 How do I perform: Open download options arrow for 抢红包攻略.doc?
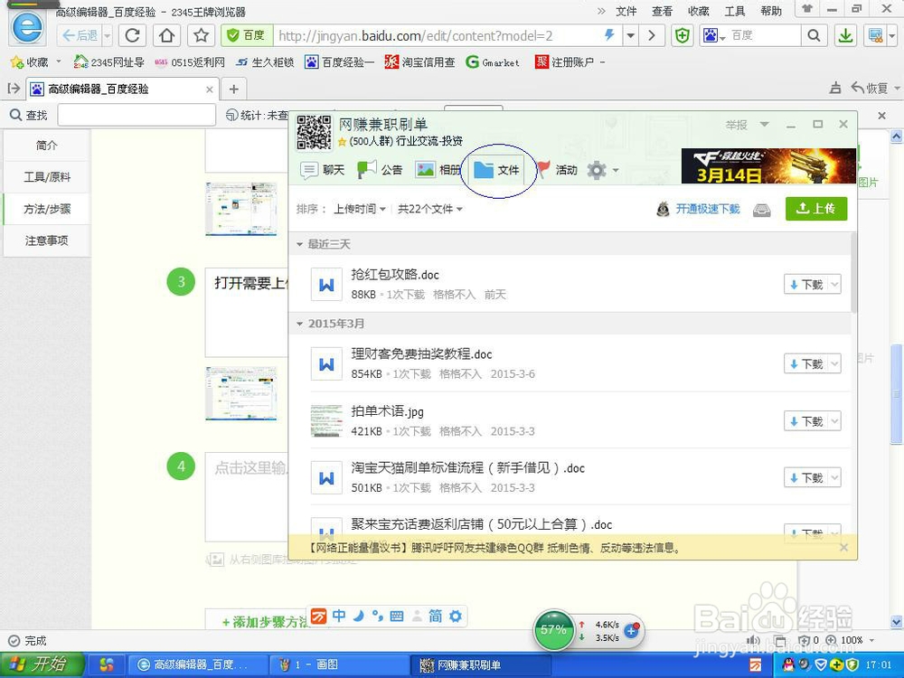834,284
